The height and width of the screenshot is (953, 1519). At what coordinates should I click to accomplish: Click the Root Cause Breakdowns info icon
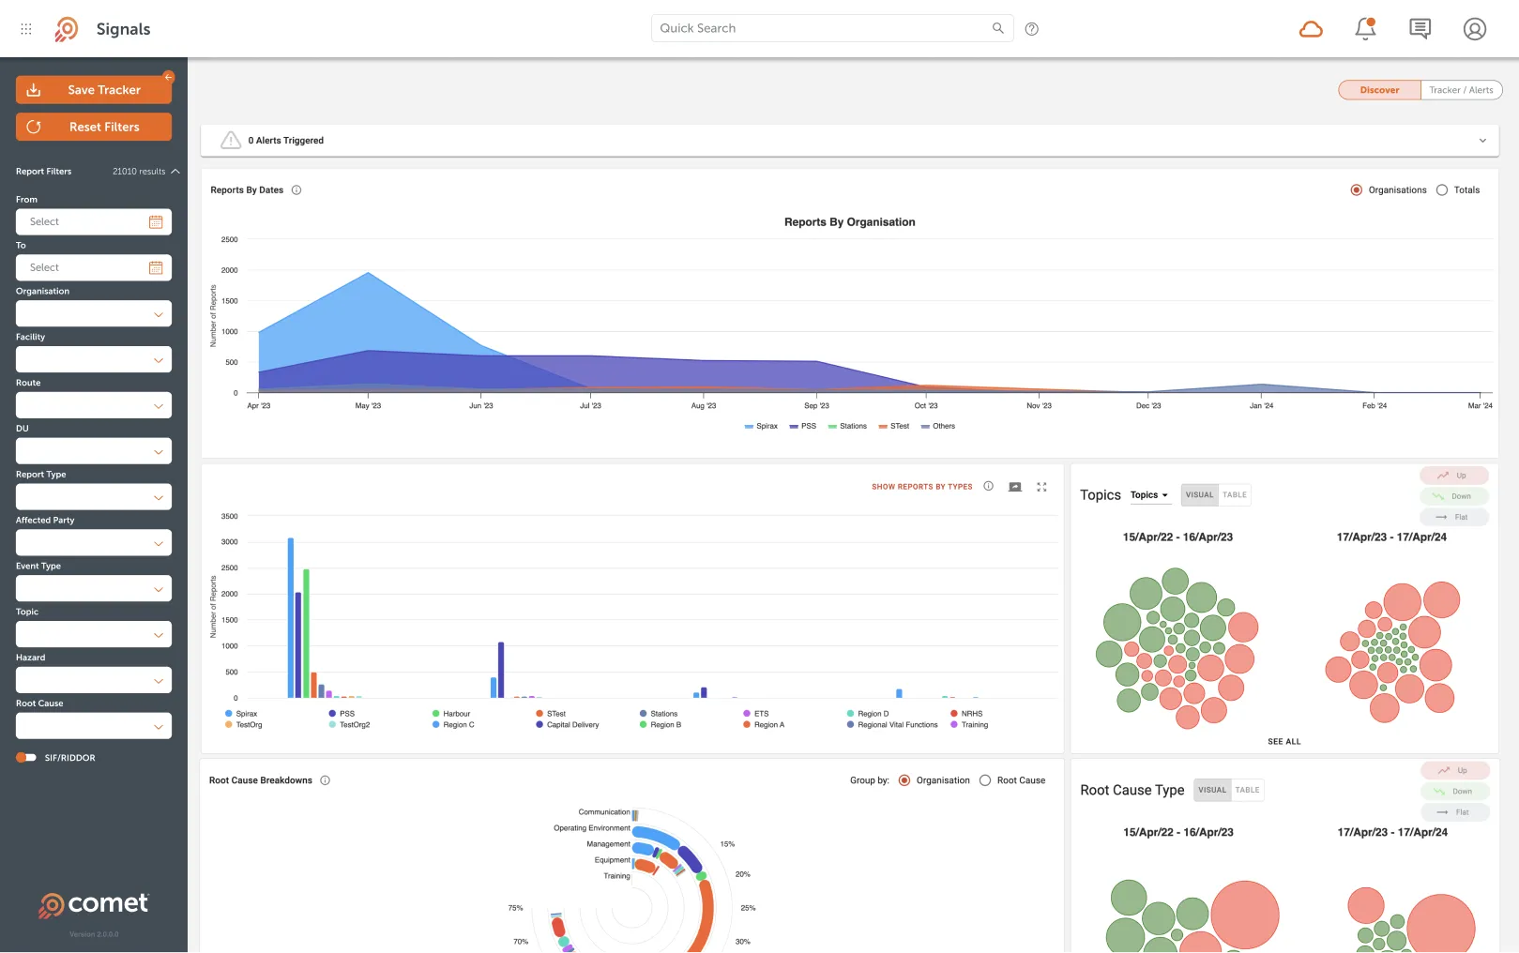tap(326, 780)
